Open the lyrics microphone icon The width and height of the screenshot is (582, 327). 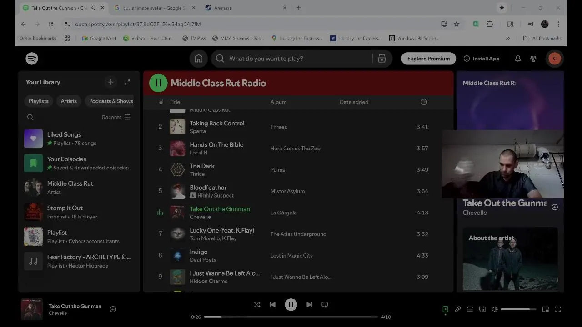(x=458, y=309)
